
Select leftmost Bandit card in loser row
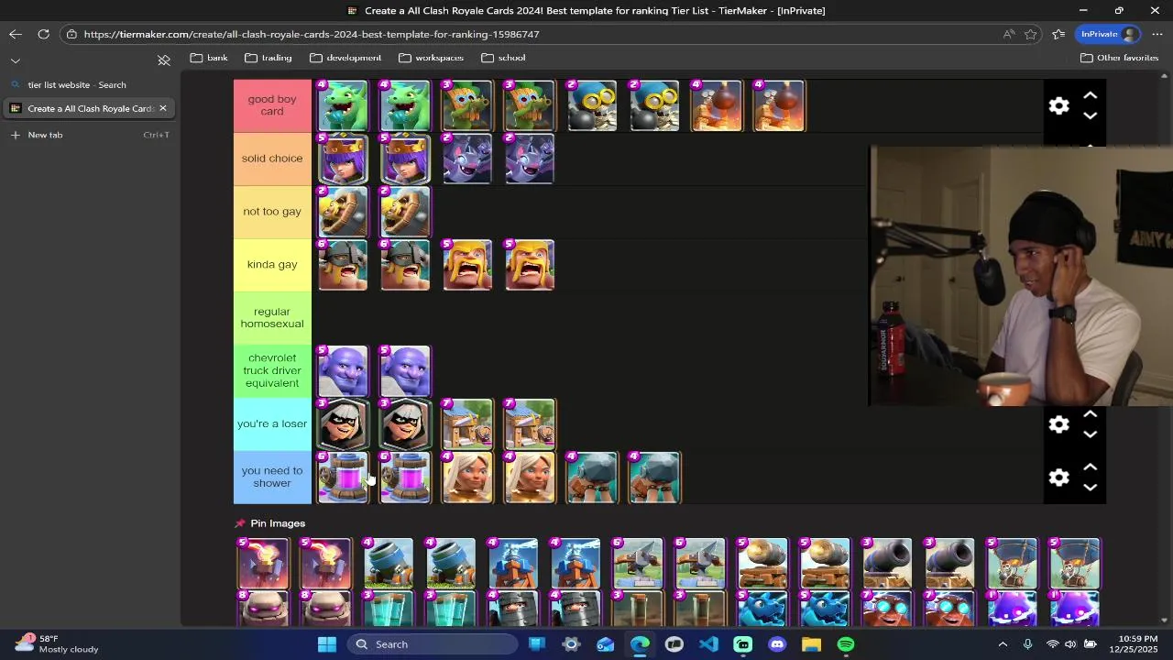[342, 423]
